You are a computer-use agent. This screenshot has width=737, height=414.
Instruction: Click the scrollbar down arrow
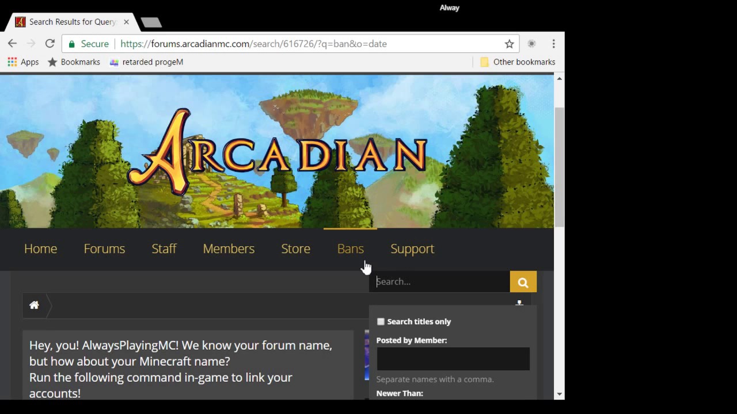[559, 394]
